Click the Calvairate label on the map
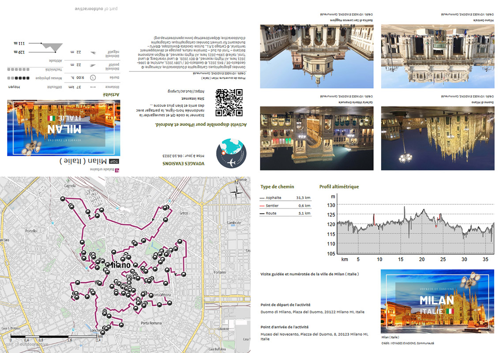 tap(223, 329)
